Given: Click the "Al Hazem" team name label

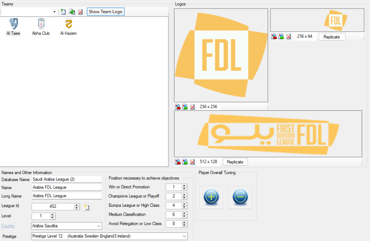Looking at the screenshot, I should point(68,33).
